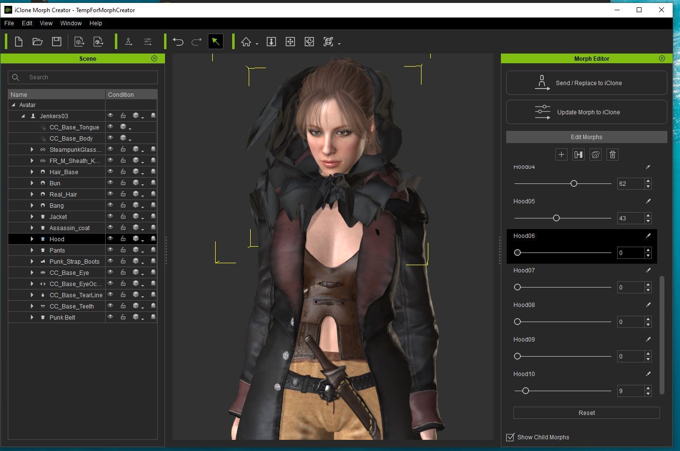Click the edit pencil icon for Hood05
Screen dimensions: 680x451
tap(648, 201)
